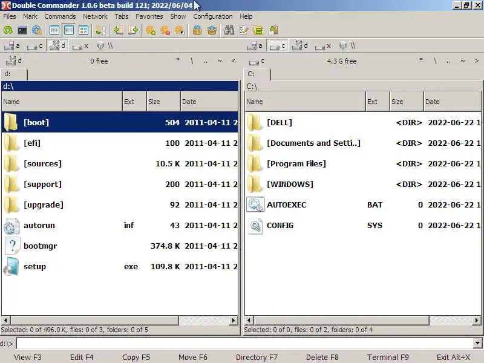Viewport: 484px width, 363px height.
Task: Sort right panel by Date column
Action: (x=453, y=102)
